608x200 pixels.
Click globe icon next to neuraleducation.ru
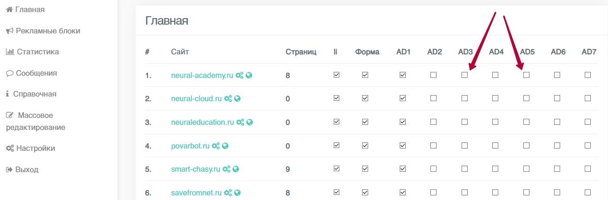(250, 123)
